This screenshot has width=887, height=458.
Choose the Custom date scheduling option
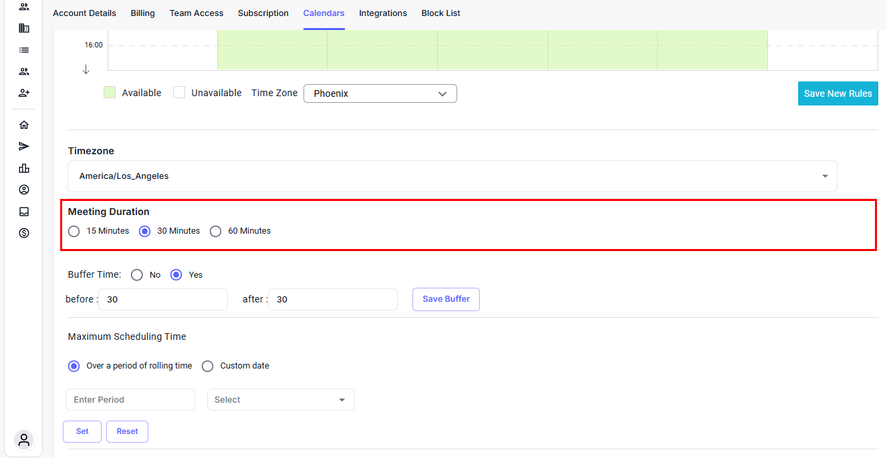[208, 366]
